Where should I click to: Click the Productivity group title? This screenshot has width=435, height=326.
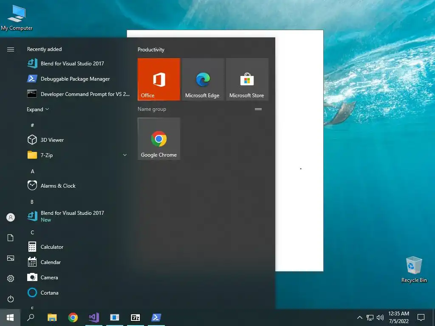(x=151, y=50)
